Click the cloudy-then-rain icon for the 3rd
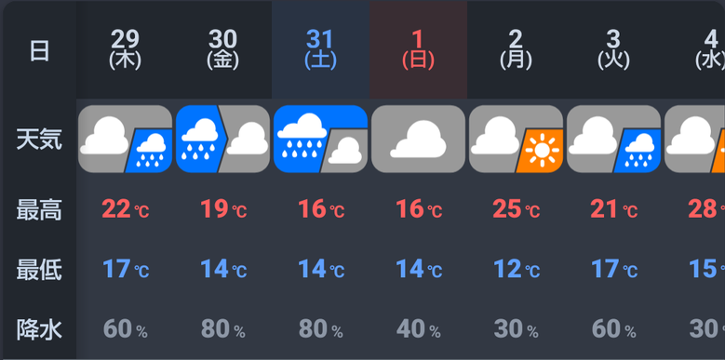Image resolution: width=725 pixels, height=360 pixels. (613, 140)
